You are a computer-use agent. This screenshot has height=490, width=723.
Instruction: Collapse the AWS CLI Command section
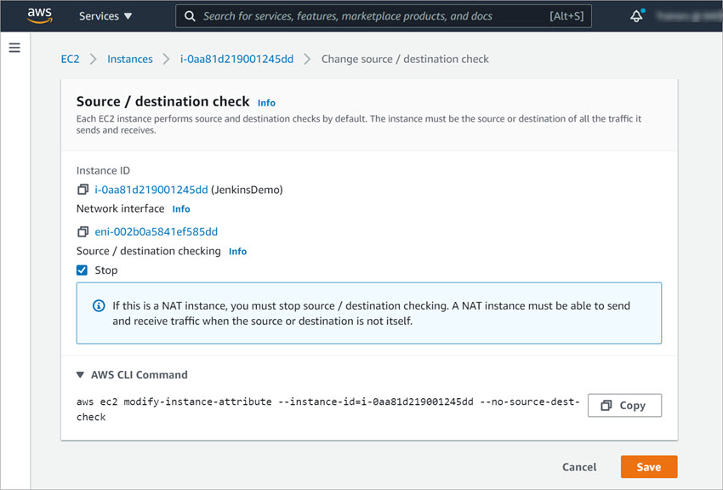coord(78,374)
